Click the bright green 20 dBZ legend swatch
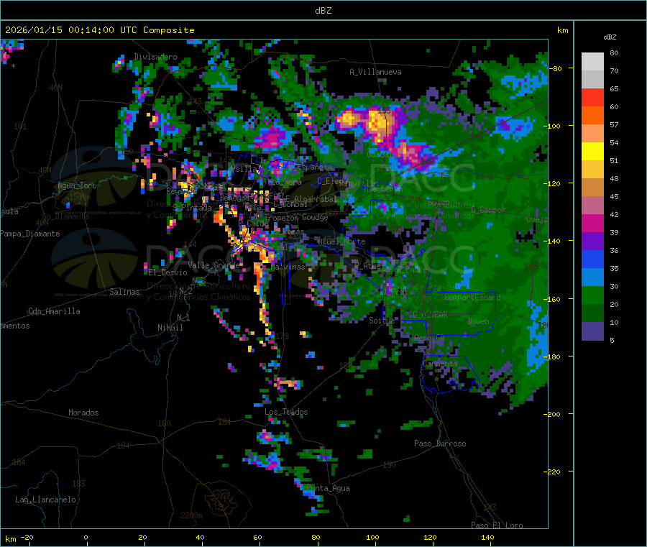The image size is (647, 547). [592, 295]
